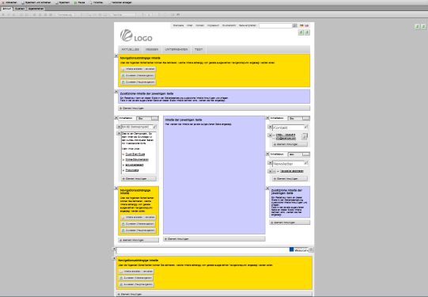Open the TEST navigation item
Screen dimensions: 428x297
tap(199, 49)
